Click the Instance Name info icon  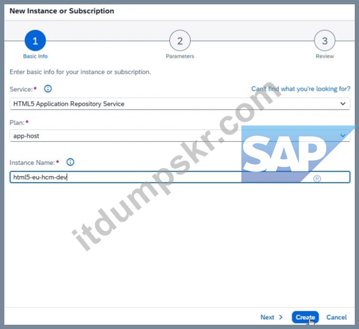click(x=70, y=162)
